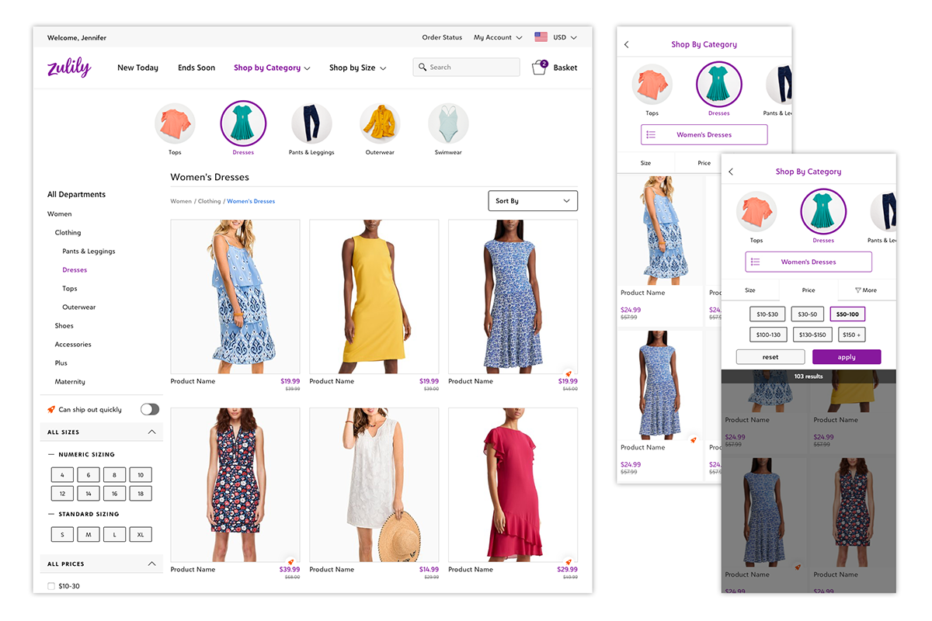932x621 pixels.
Task: Expand the Shop by Size menu
Action: [x=357, y=68]
